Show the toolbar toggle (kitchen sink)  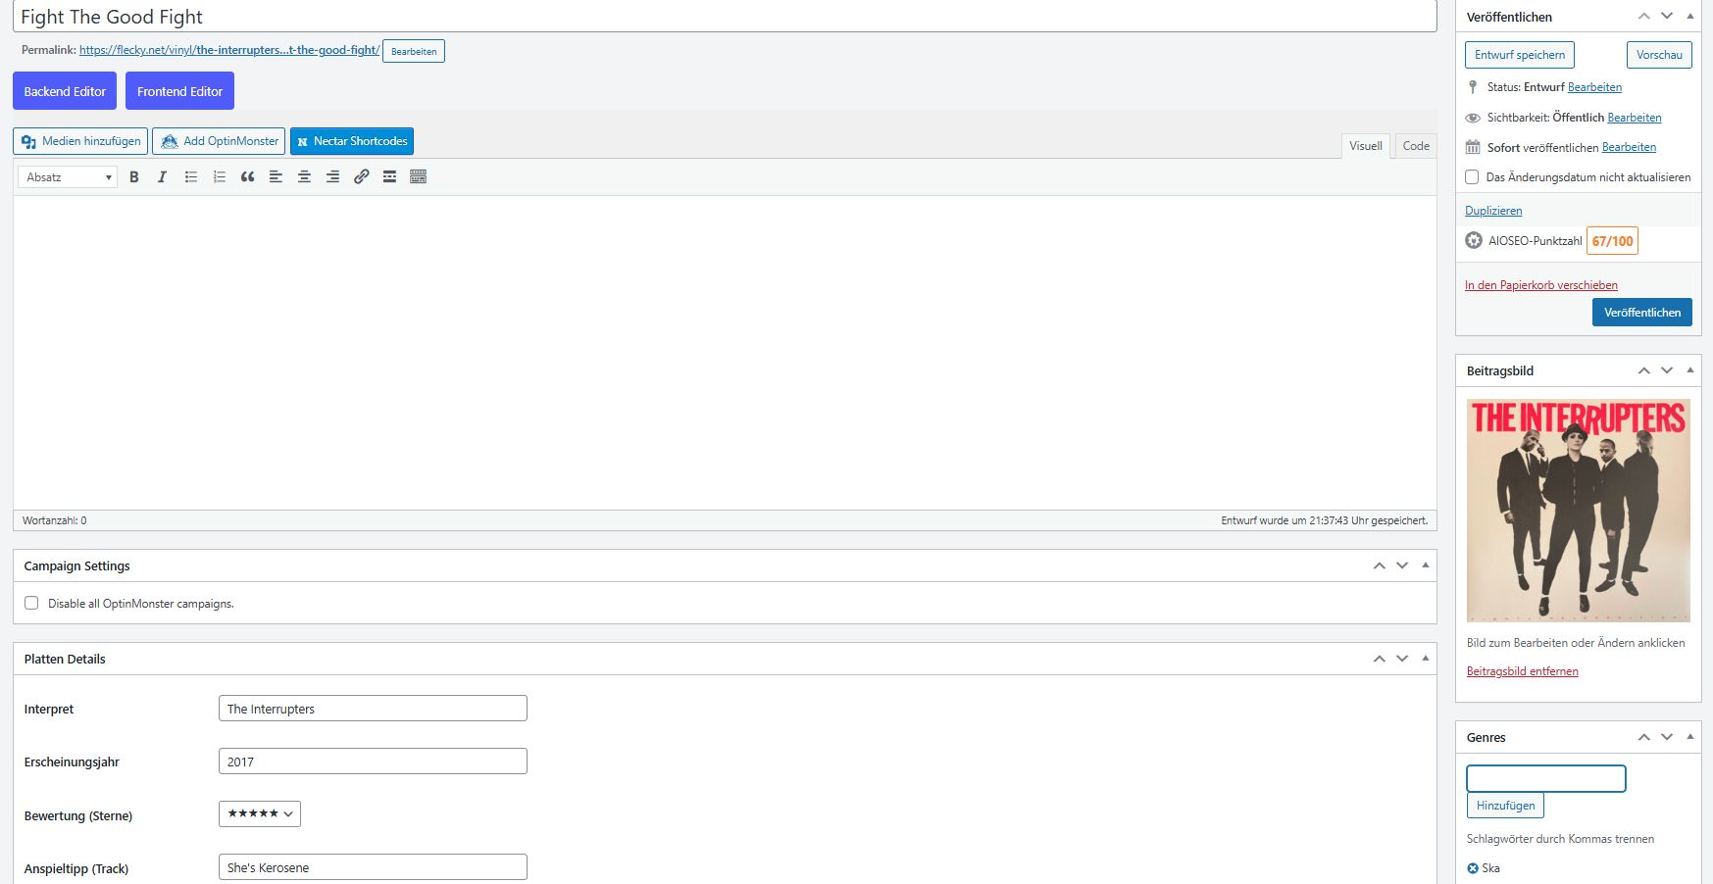click(x=418, y=177)
